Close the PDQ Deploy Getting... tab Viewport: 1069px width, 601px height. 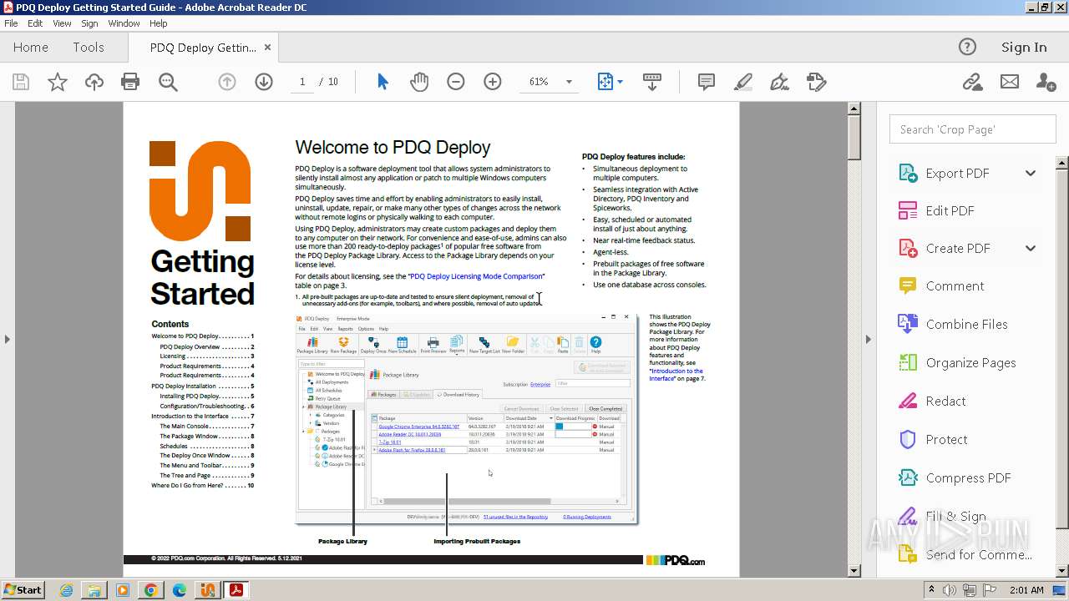point(267,47)
